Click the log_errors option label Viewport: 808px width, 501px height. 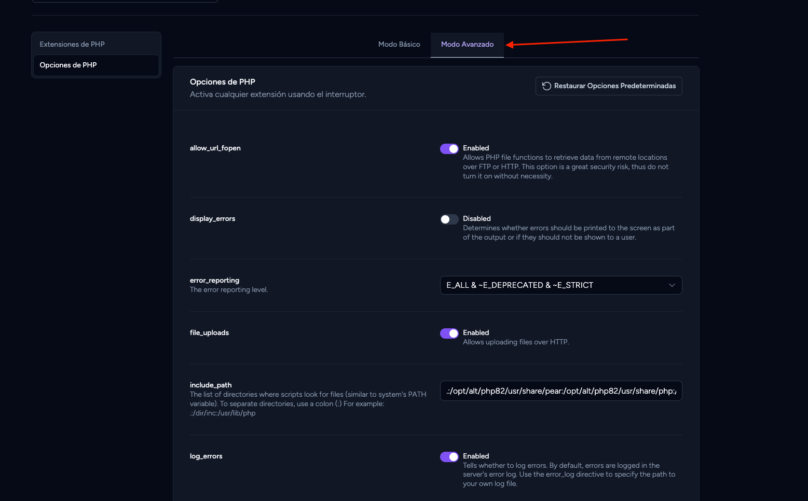pyautogui.click(x=206, y=456)
